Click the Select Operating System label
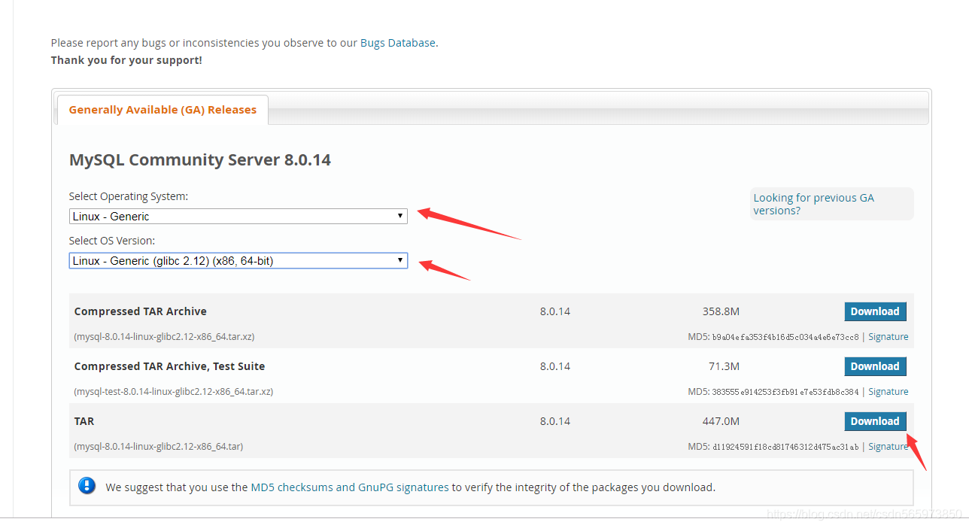Viewport: 969px width, 528px height. pyautogui.click(x=129, y=196)
